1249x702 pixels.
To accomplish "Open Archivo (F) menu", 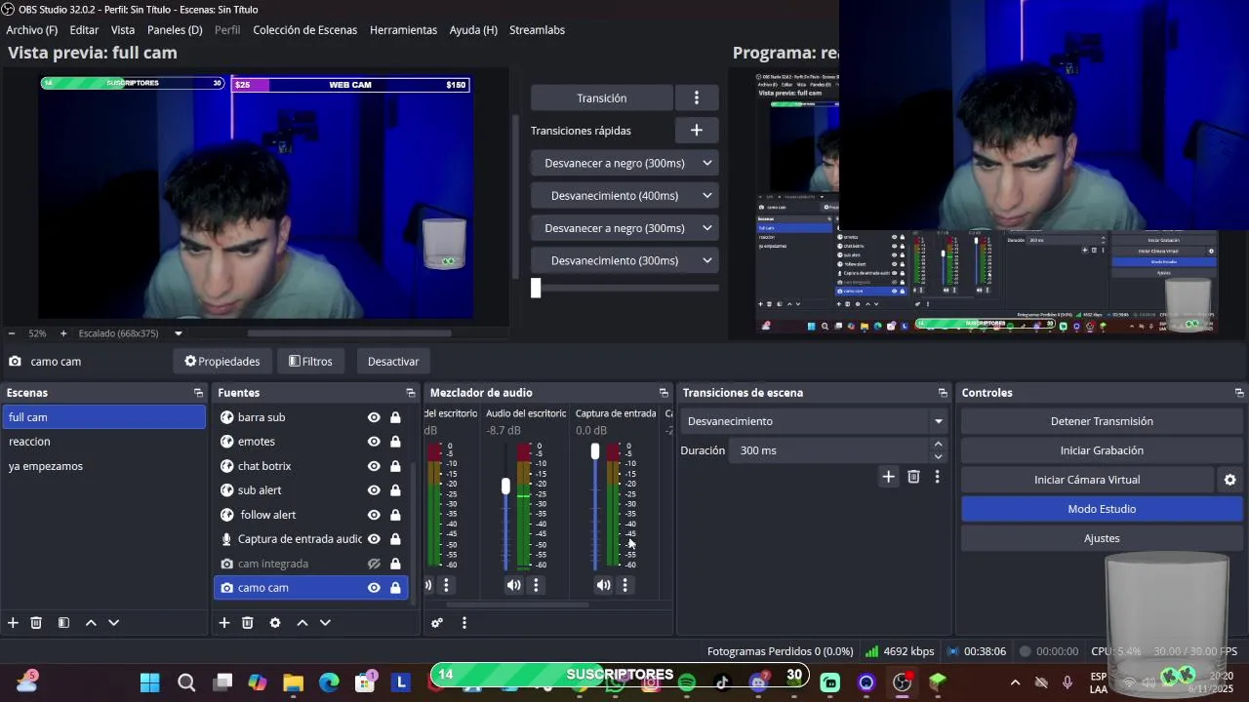I will [x=32, y=30].
